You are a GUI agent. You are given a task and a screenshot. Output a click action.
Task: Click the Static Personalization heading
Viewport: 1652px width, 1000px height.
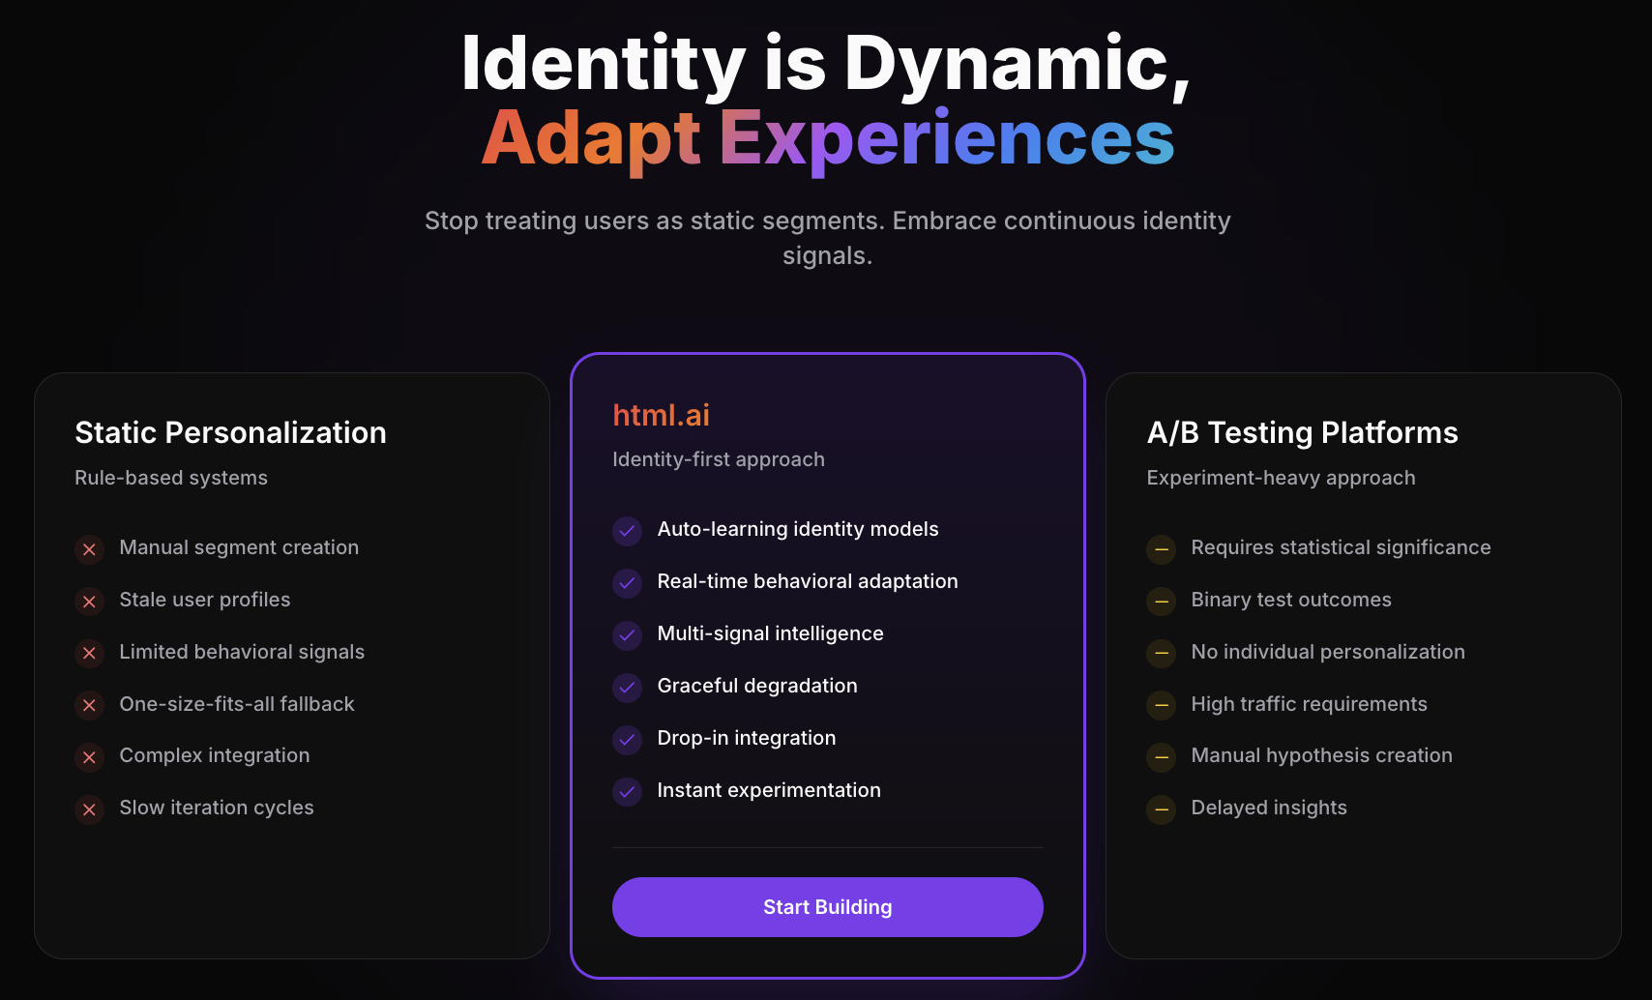pyautogui.click(x=230, y=432)
